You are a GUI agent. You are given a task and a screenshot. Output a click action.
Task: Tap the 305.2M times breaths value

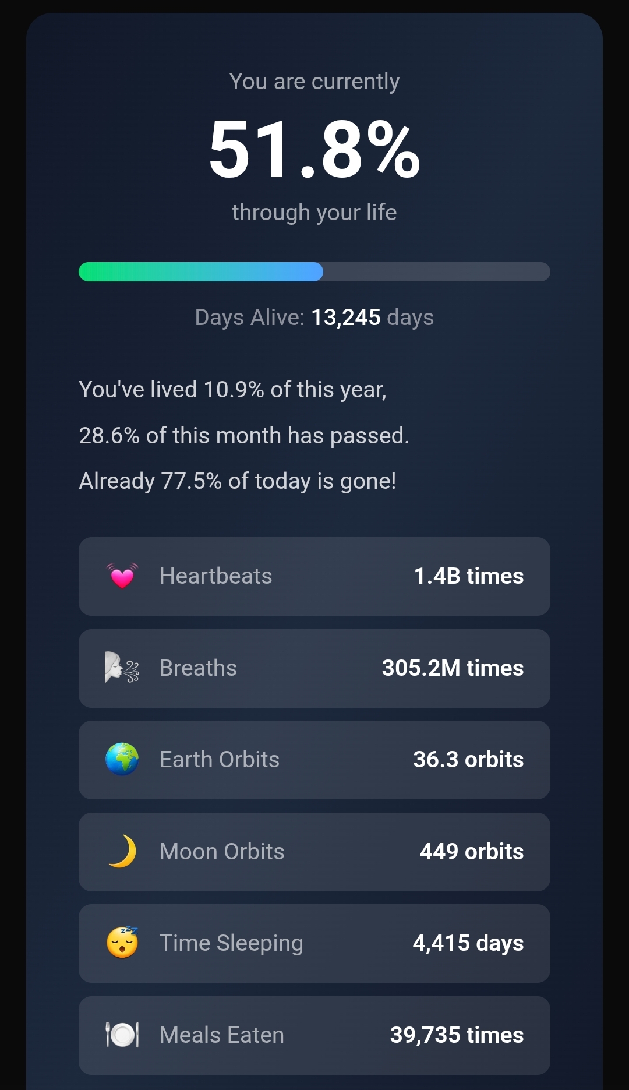(x=453, y=668)
